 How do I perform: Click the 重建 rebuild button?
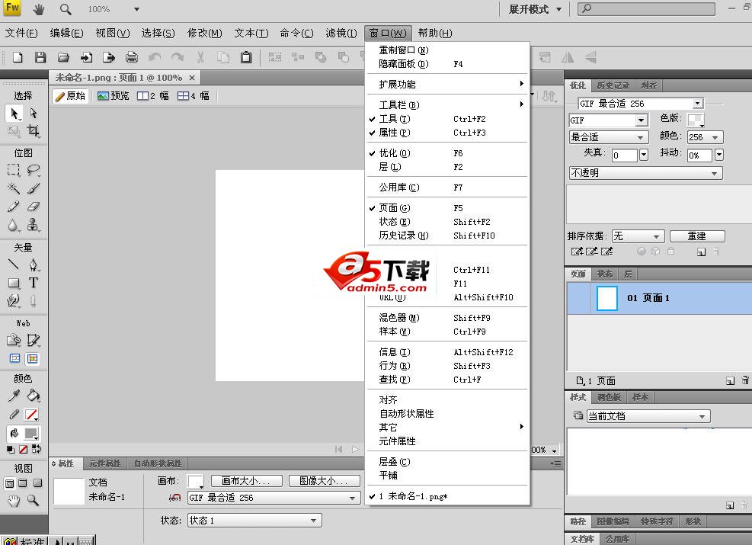(x=696, y=236)
